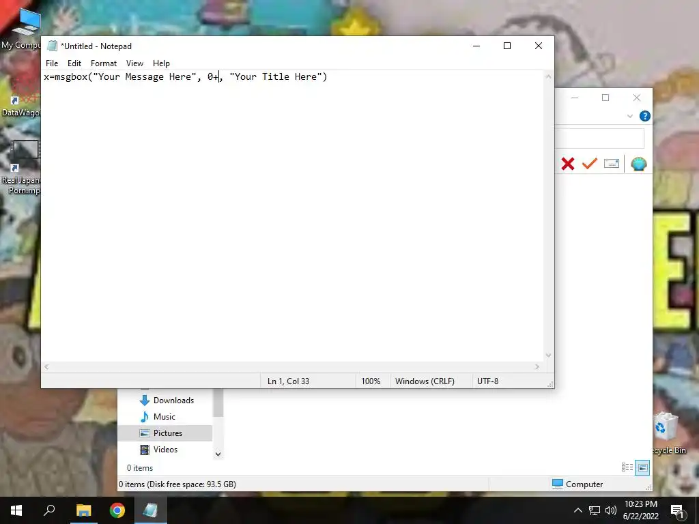
Task: Click the orange checkmark icon in the back window
Action: 589,164
